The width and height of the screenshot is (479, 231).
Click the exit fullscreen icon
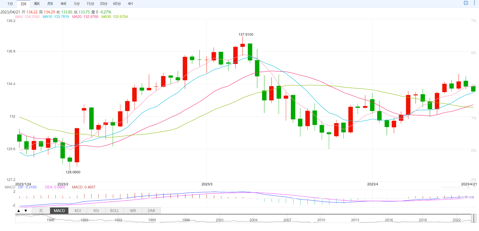[466, 3]
